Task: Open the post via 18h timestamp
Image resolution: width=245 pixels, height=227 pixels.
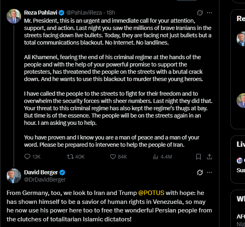Action: [111, 13]
